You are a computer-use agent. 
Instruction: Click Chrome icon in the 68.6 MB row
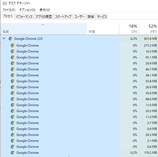pyautogui.click(x=13, y=99)
